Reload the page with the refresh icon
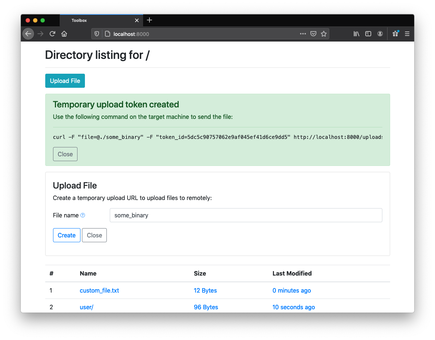The image size is (435, 340). pyautogui.click(x=52, y=34)
